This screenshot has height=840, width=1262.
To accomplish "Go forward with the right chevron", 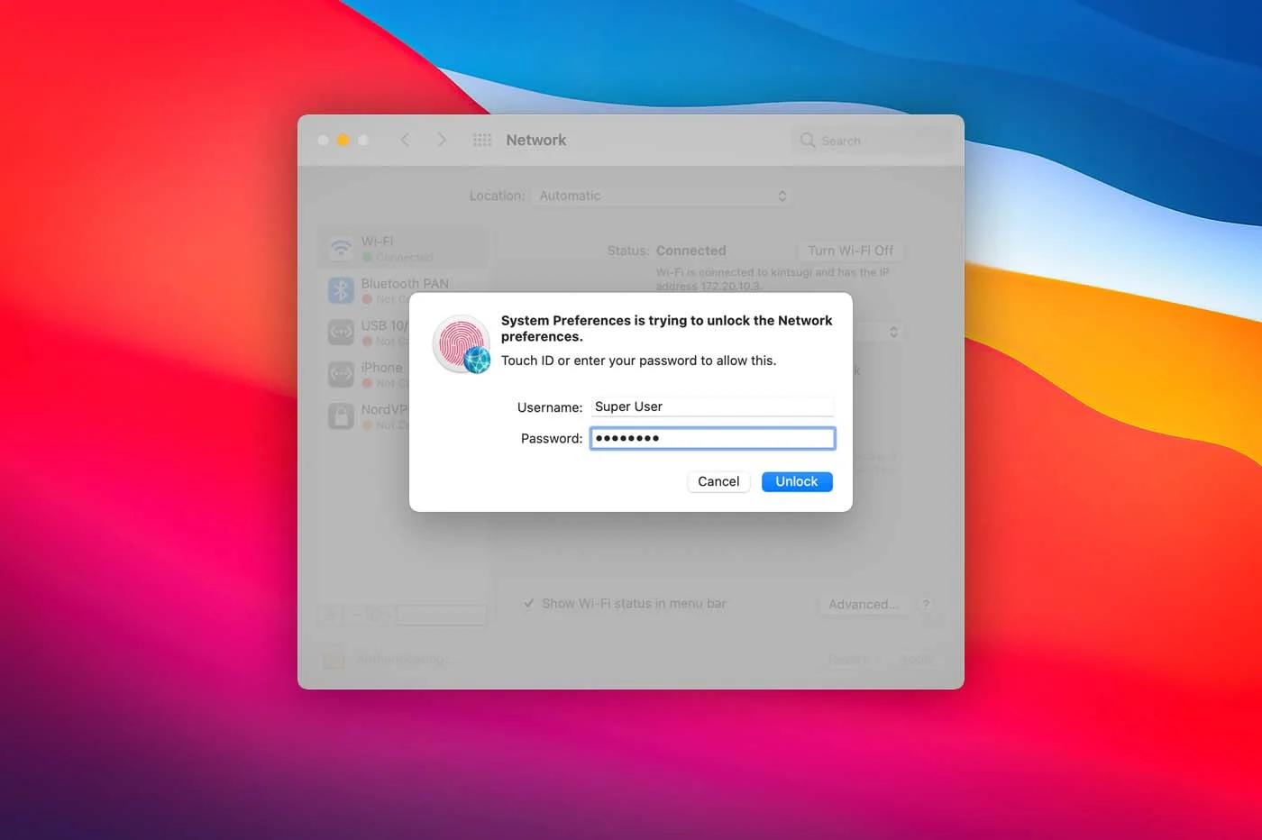I will coord(442,140).
